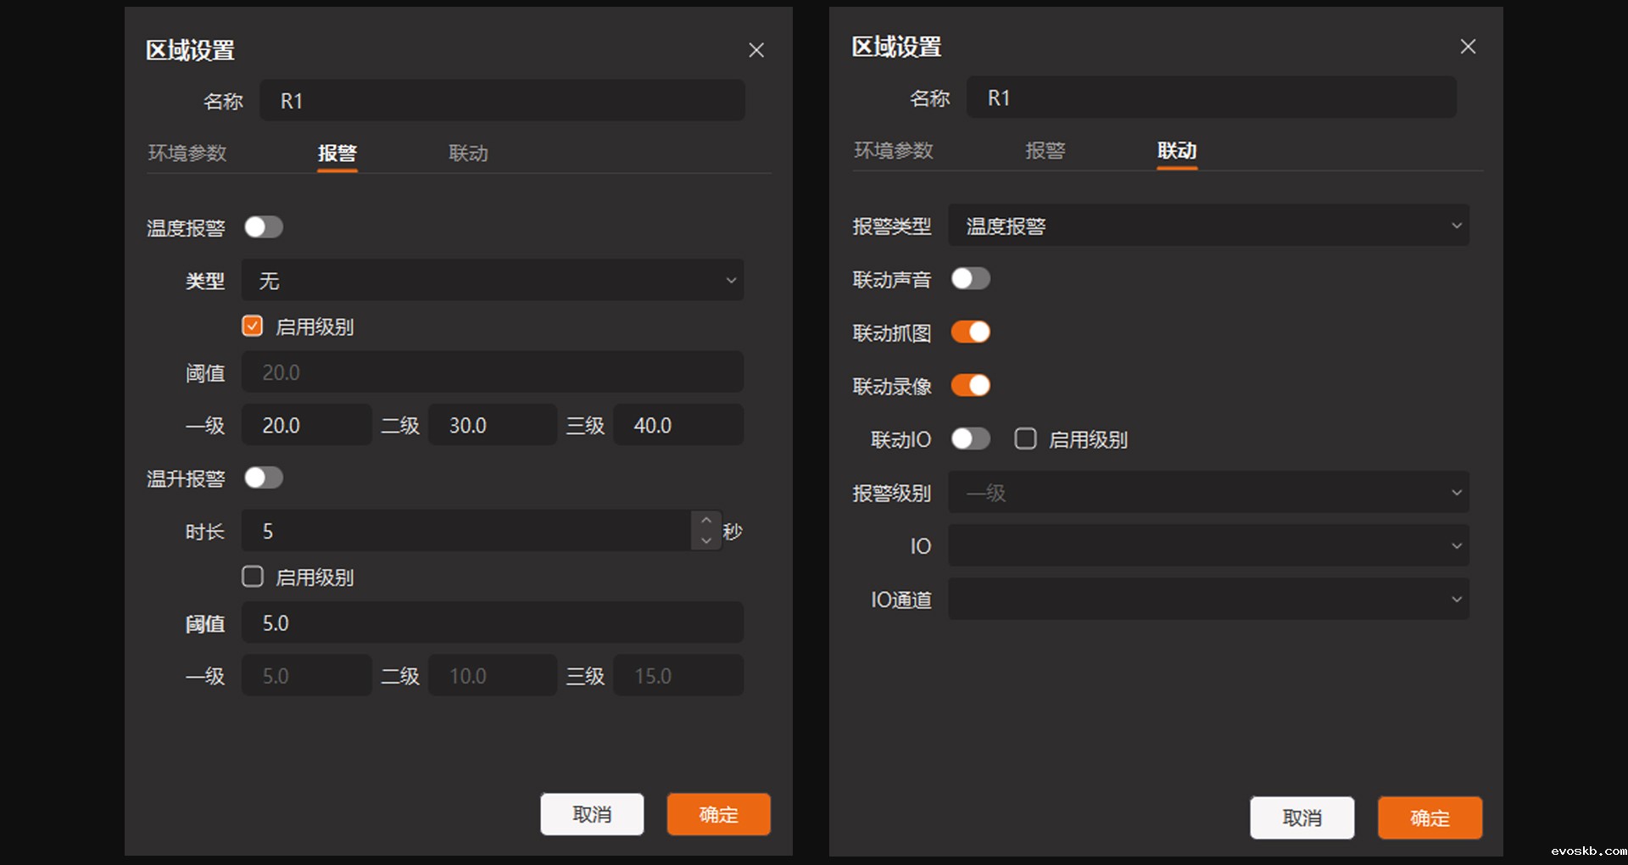This screenshot has height=865, width=1628.
Task: Switch to 联动 tab in left dialog
Action: [468, 153]
